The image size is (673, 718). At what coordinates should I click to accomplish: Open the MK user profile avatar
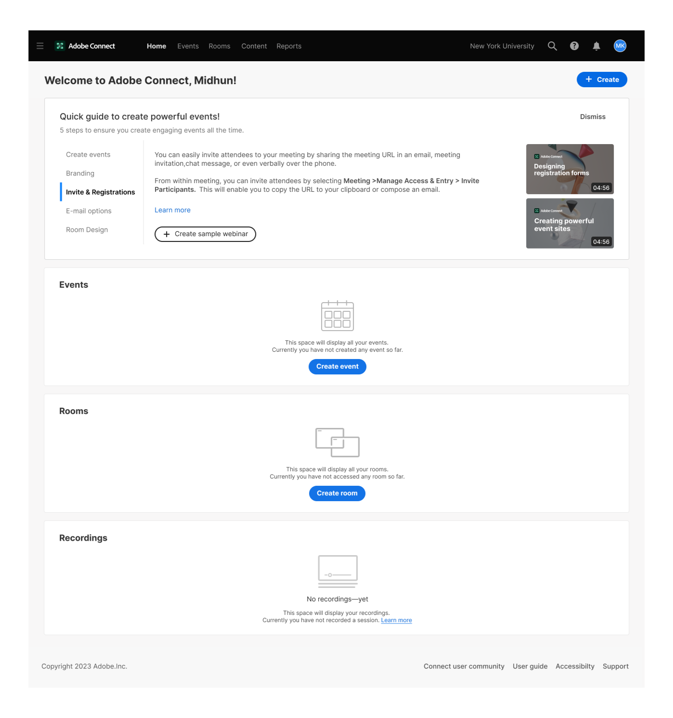point(620,46)
